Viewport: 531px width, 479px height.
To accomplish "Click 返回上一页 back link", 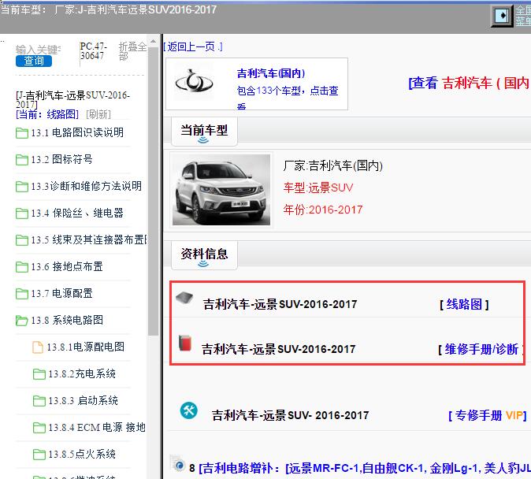I will [193, 46].
